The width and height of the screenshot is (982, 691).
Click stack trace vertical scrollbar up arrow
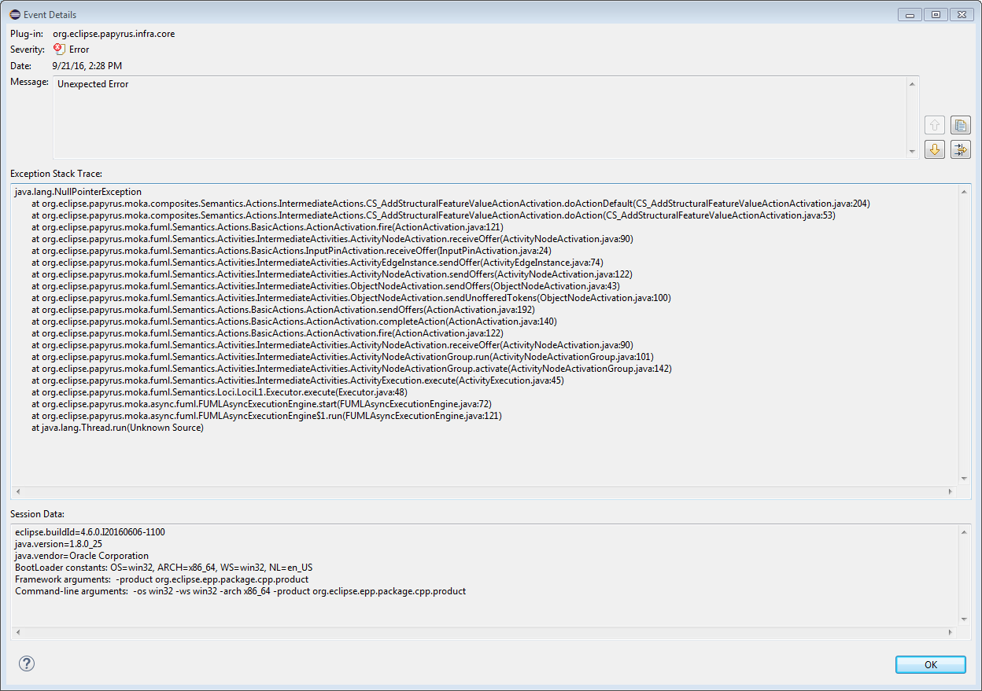(965, 191)
